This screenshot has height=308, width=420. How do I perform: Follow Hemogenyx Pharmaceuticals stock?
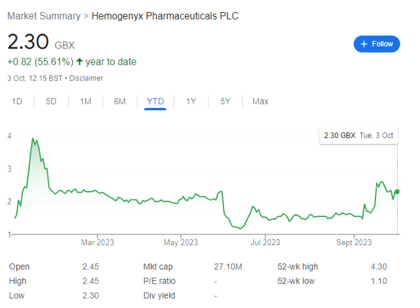point(377,44)
